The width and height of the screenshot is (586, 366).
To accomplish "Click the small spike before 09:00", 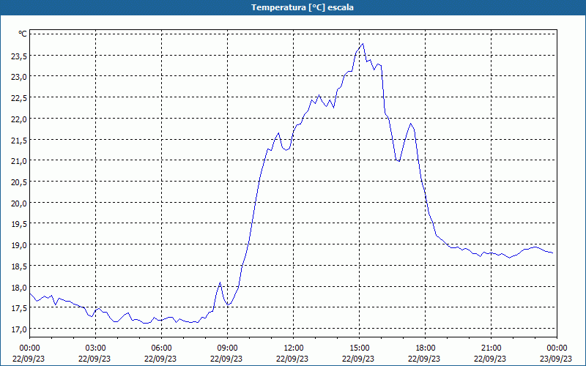I will click(220, 283).
